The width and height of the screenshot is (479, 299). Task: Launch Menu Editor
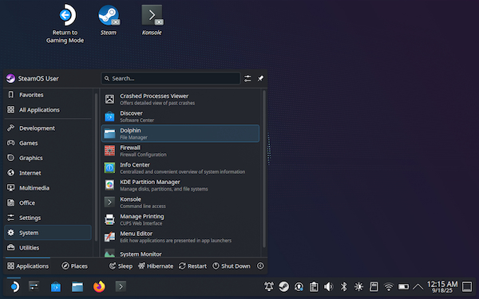point(180,237)
